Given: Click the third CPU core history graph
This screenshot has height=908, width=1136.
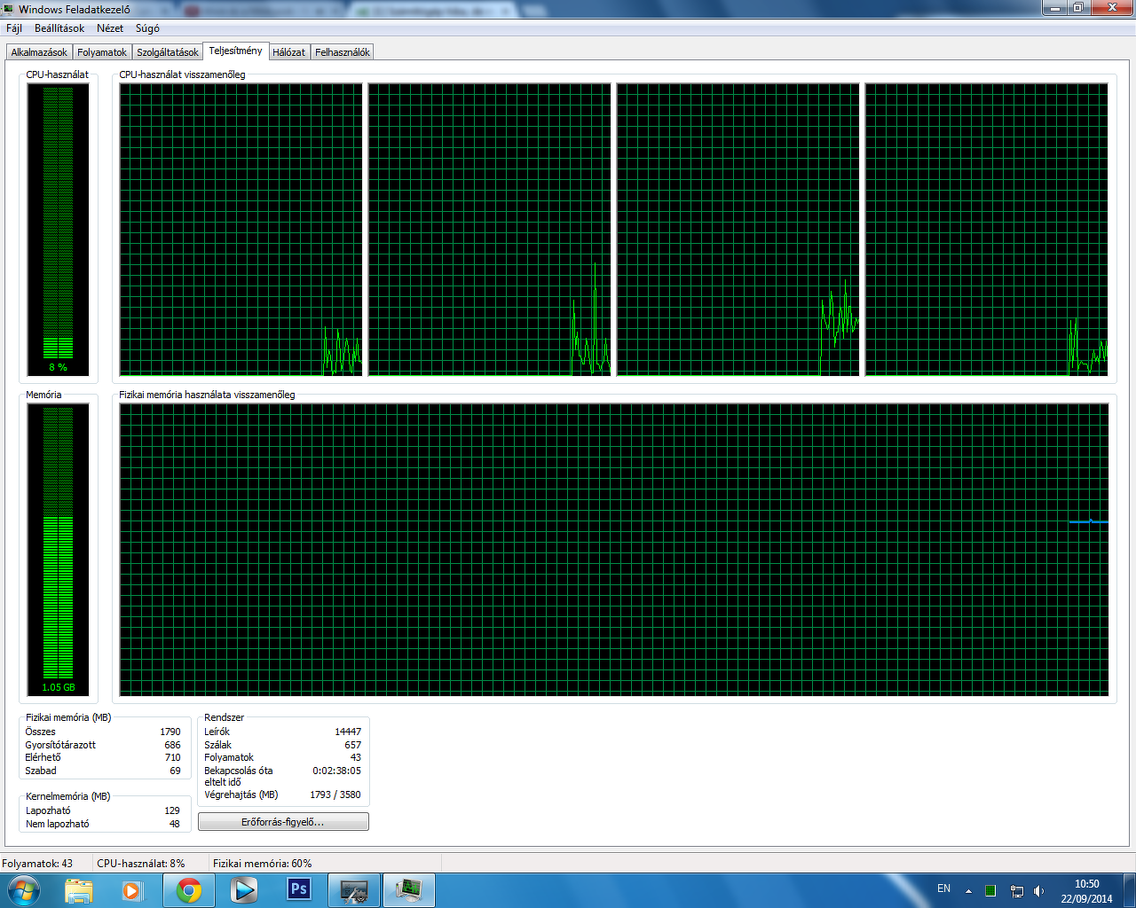Looking at the screenshot, I should [738, 229].
